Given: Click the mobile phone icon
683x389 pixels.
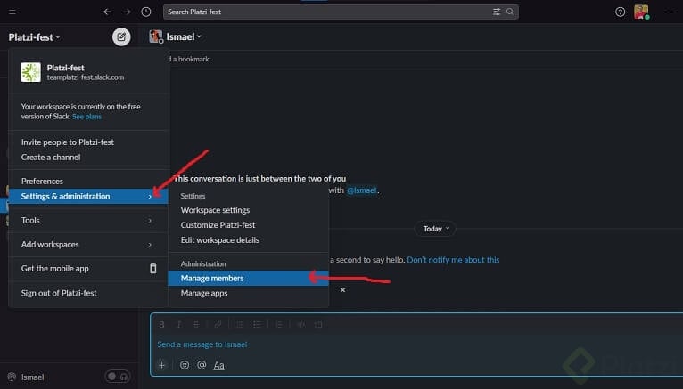Looking at the screenshot, I should (152, 269).
